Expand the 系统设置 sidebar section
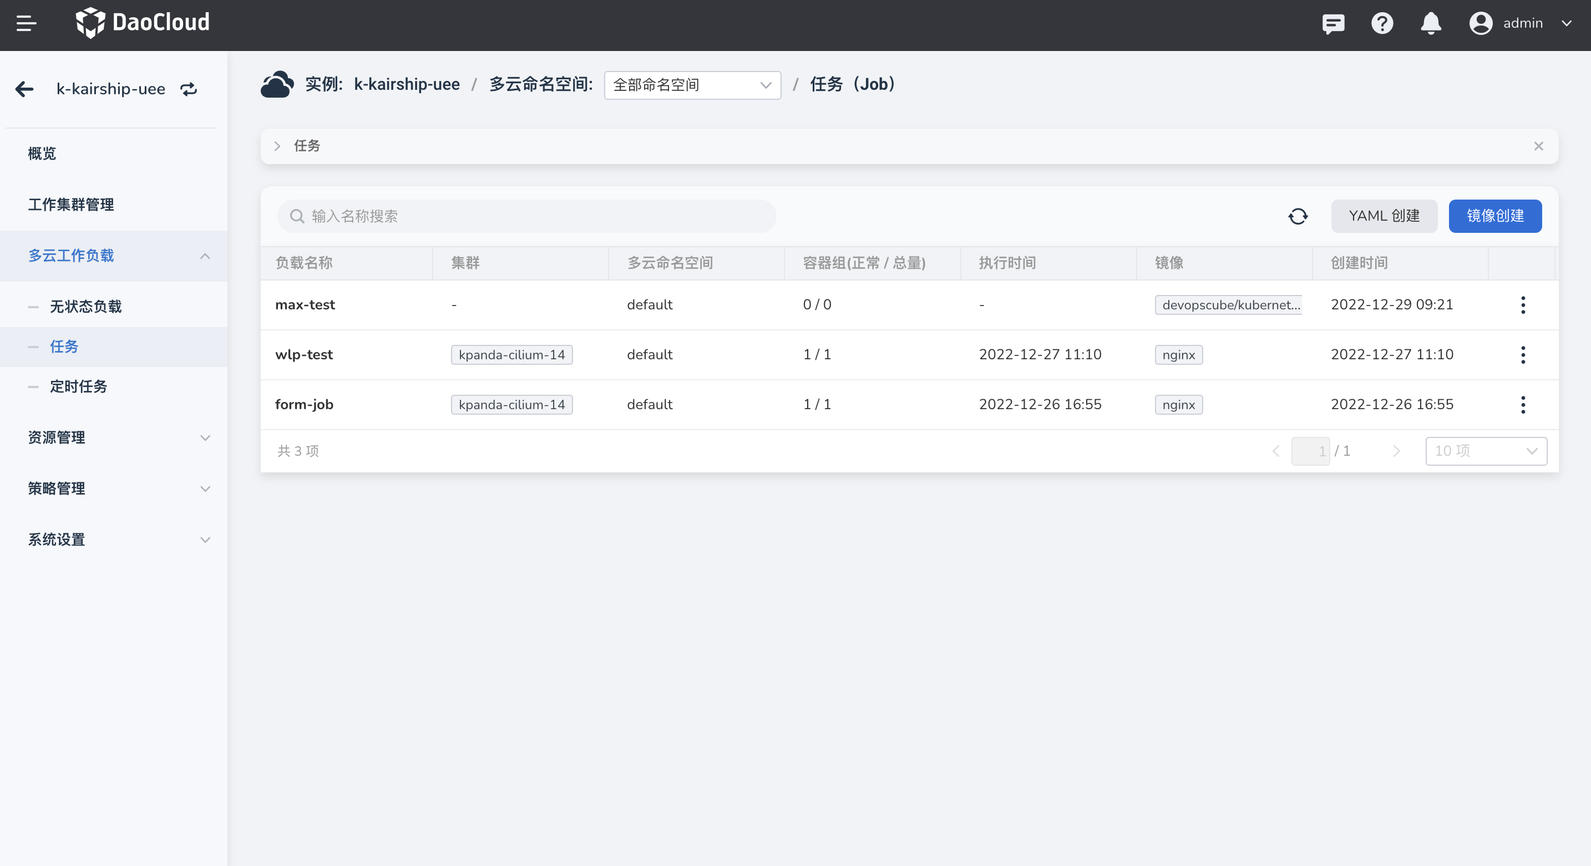This screenshot has width=1591, height=866. point(205,540)
